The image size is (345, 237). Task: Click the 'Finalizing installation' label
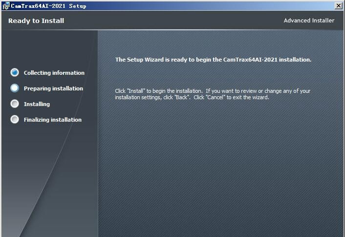(x=53, y=120)
